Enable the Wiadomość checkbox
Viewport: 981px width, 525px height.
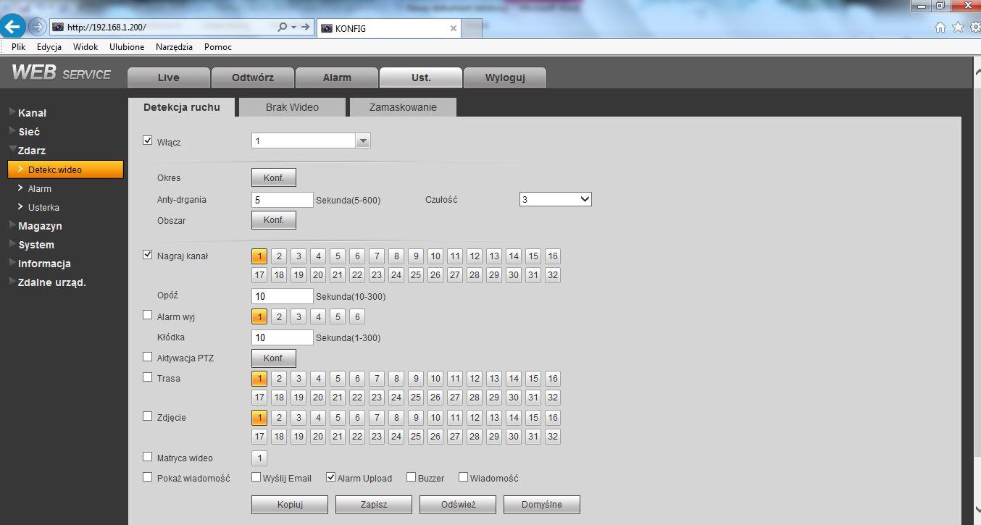point(463,477)
